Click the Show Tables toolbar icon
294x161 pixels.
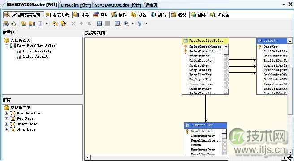pos(99,24)
